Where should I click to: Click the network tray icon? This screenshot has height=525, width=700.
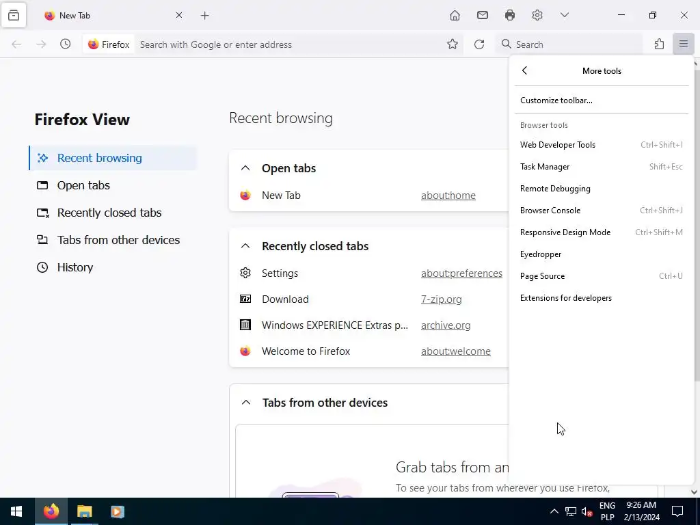(571, 511)
